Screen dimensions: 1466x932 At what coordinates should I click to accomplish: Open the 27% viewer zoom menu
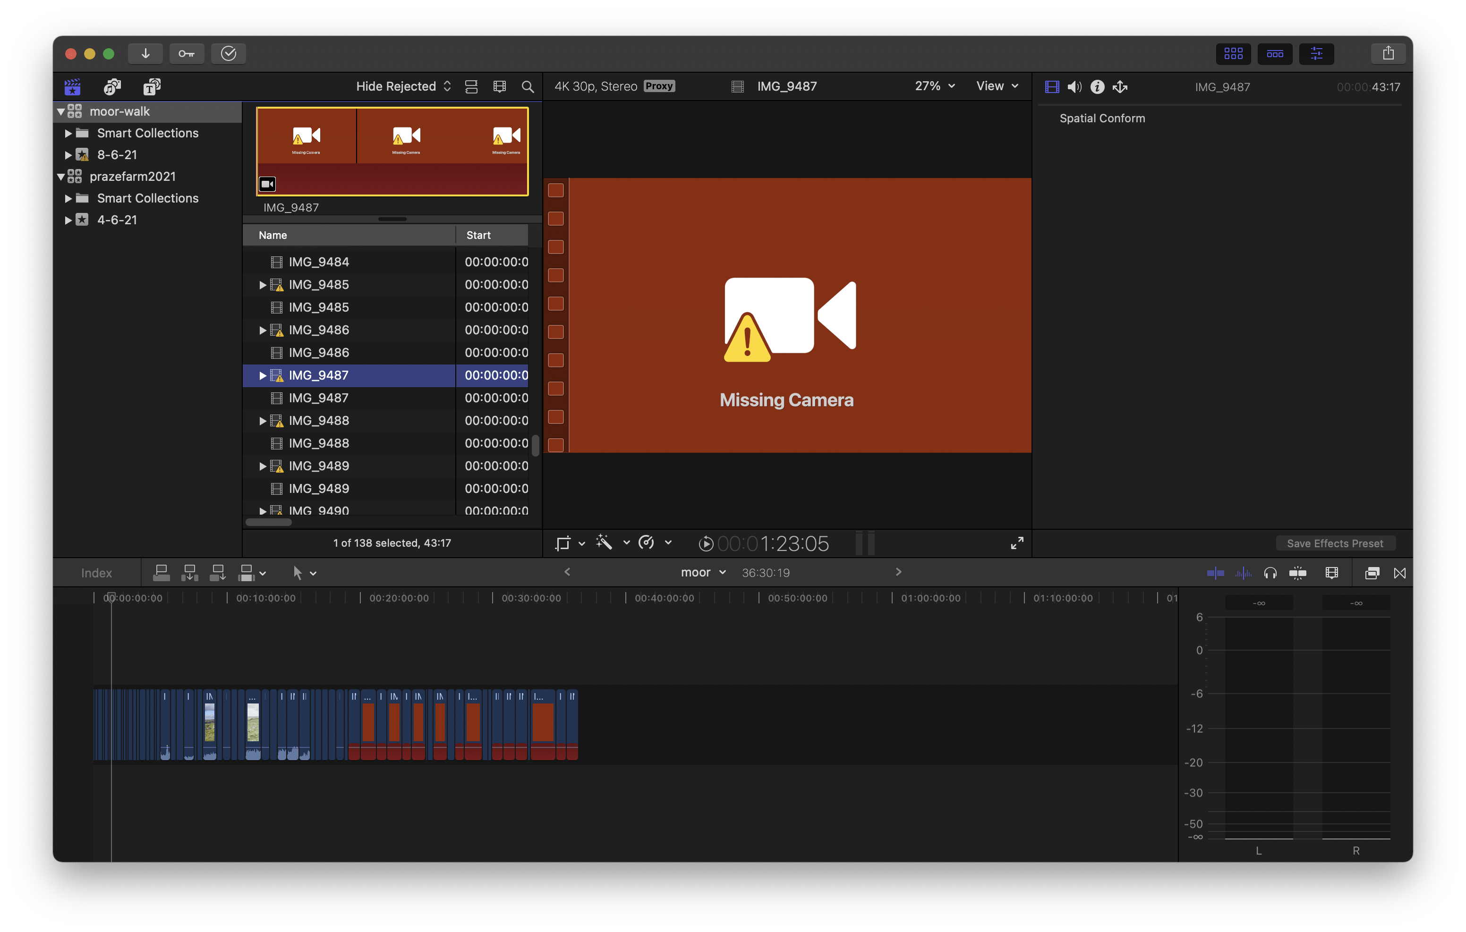tap(935, 86)
